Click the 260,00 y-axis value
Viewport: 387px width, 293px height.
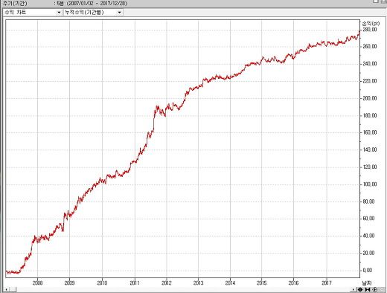[370, 46]
